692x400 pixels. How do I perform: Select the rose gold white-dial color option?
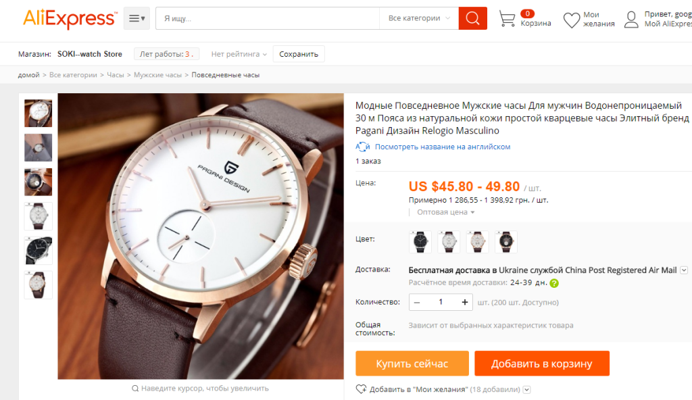tap(477, 241)
